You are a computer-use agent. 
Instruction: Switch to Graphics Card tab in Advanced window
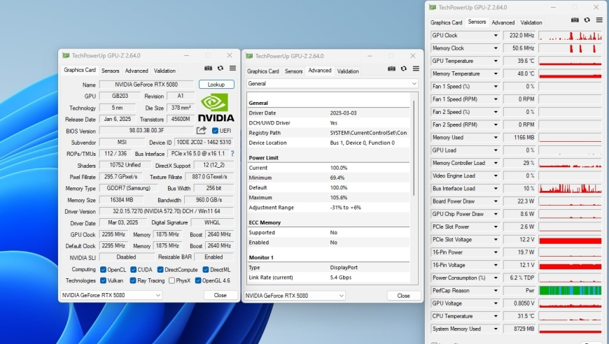pos(263,71)
